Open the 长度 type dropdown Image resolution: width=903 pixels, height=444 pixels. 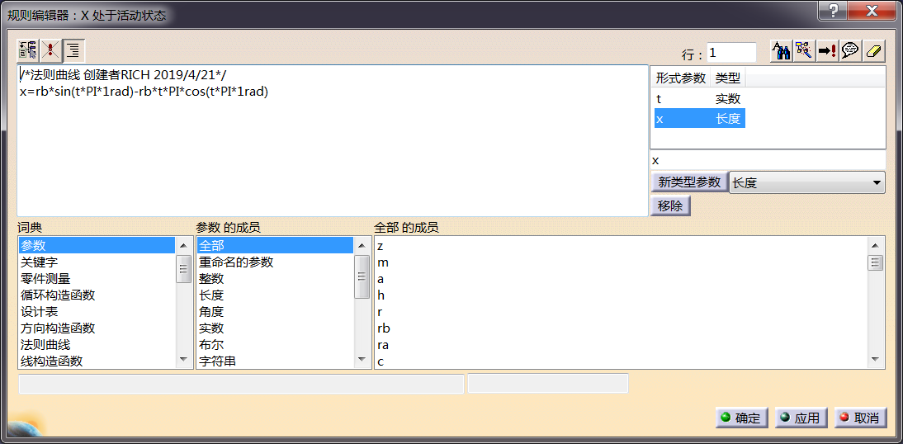(x=807, y=183)
